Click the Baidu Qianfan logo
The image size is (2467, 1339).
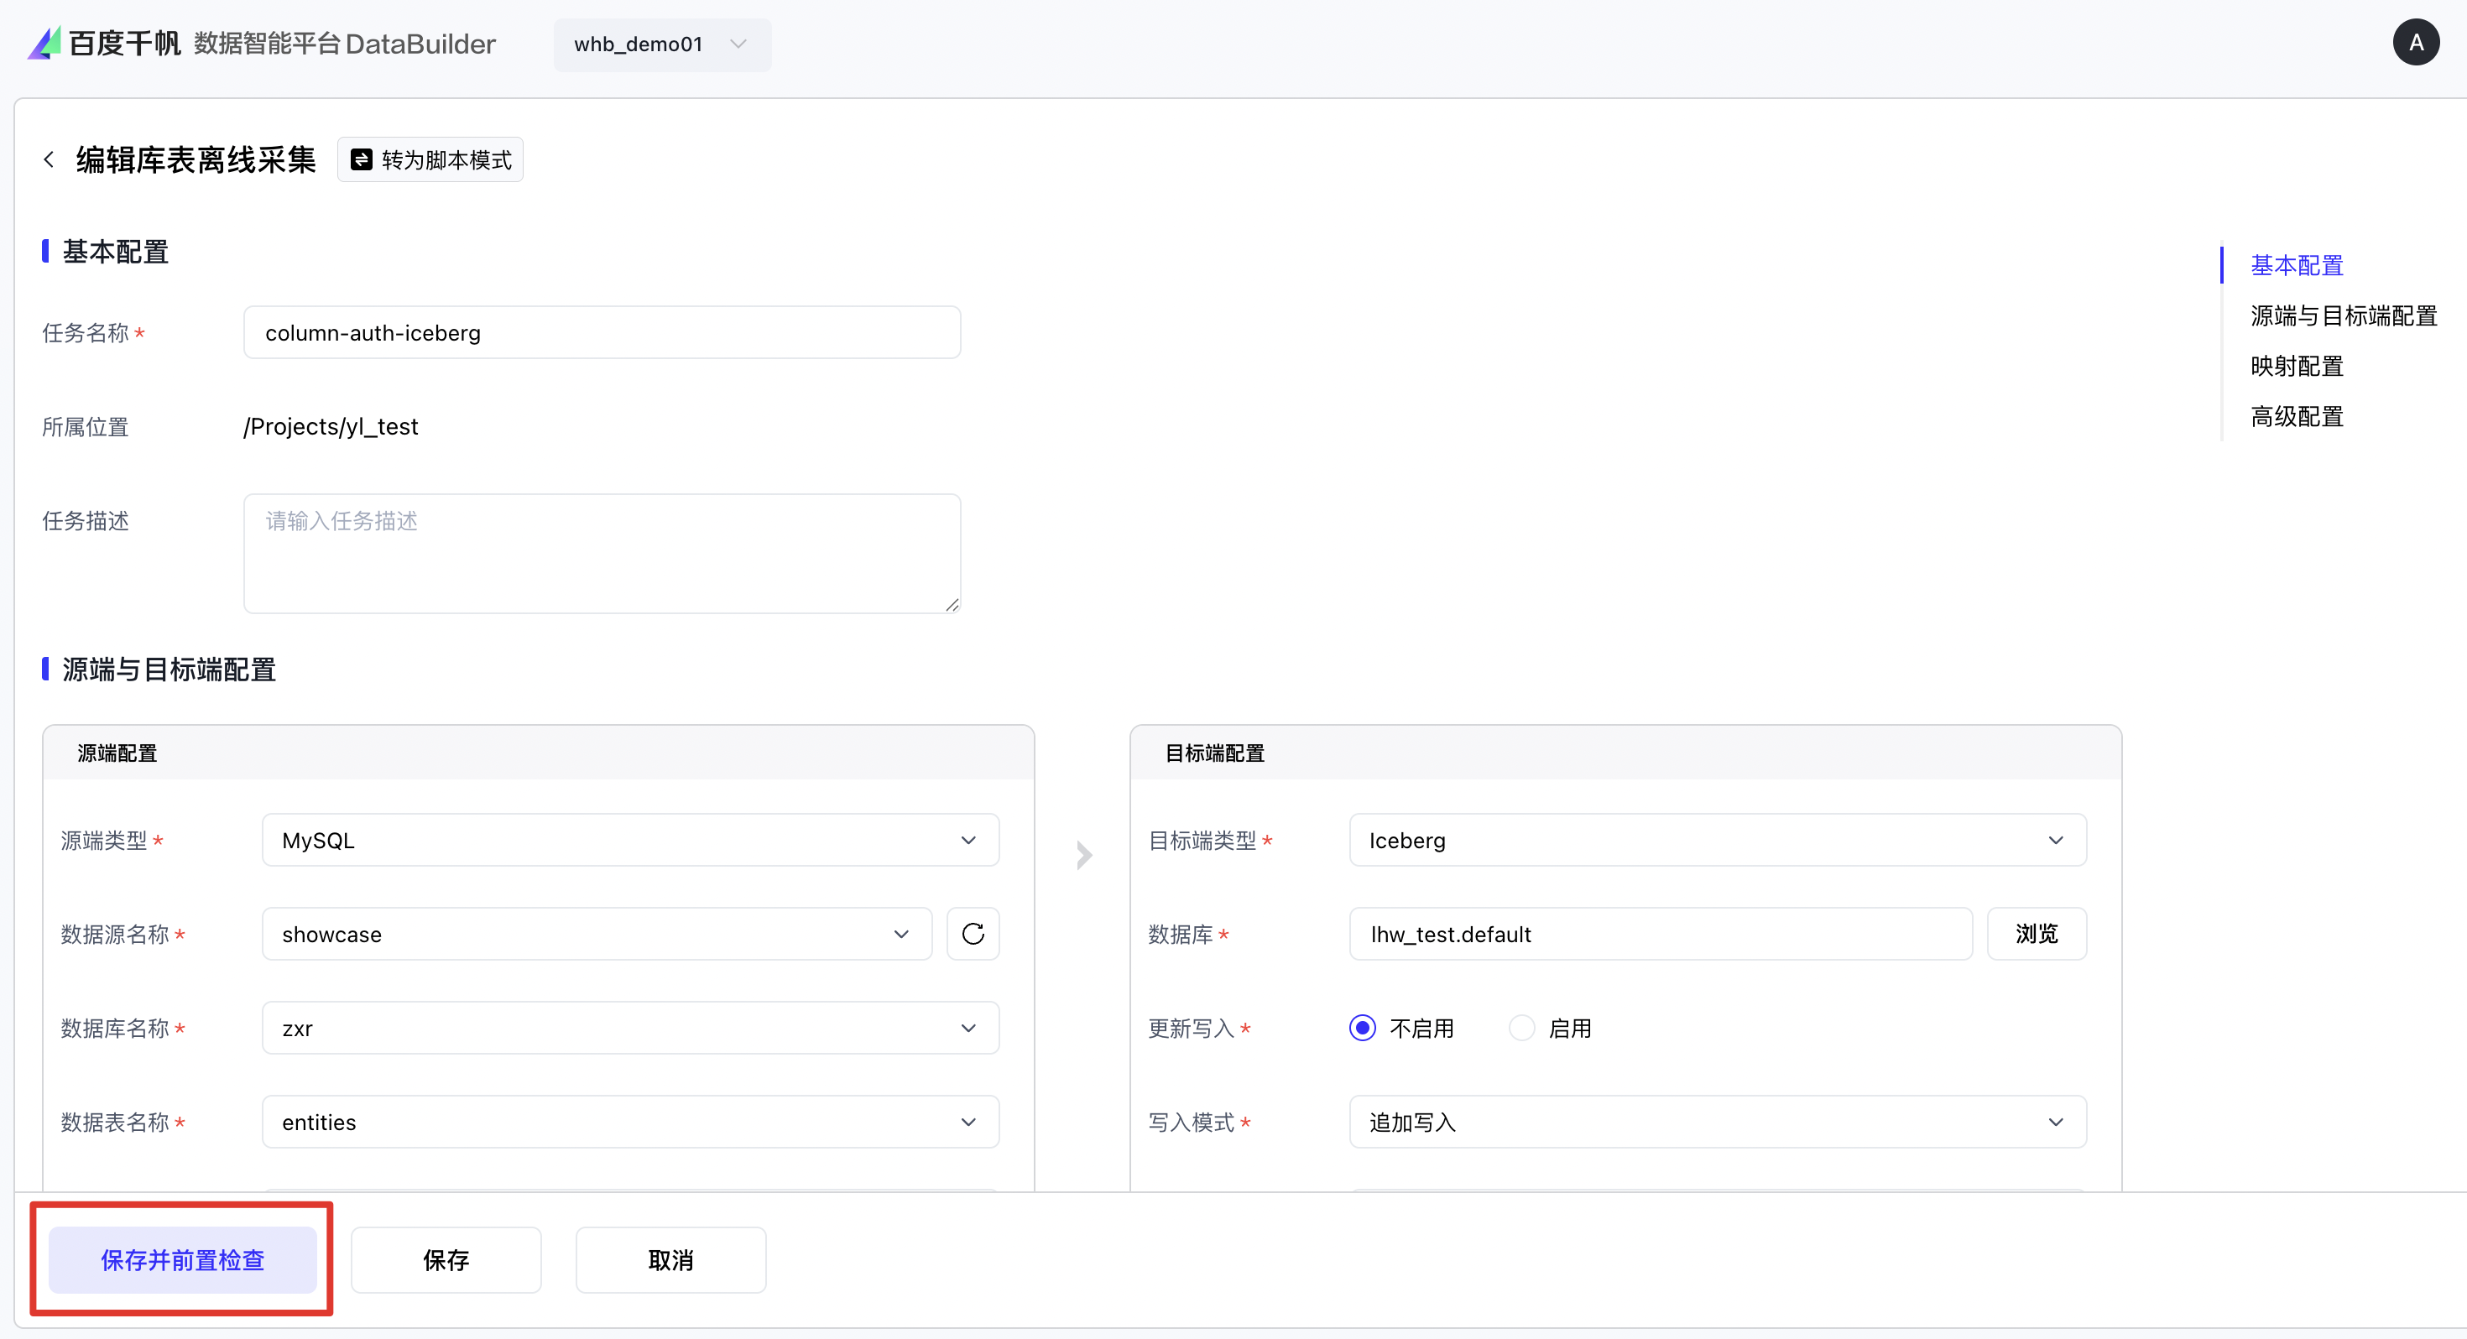[103, 43]
